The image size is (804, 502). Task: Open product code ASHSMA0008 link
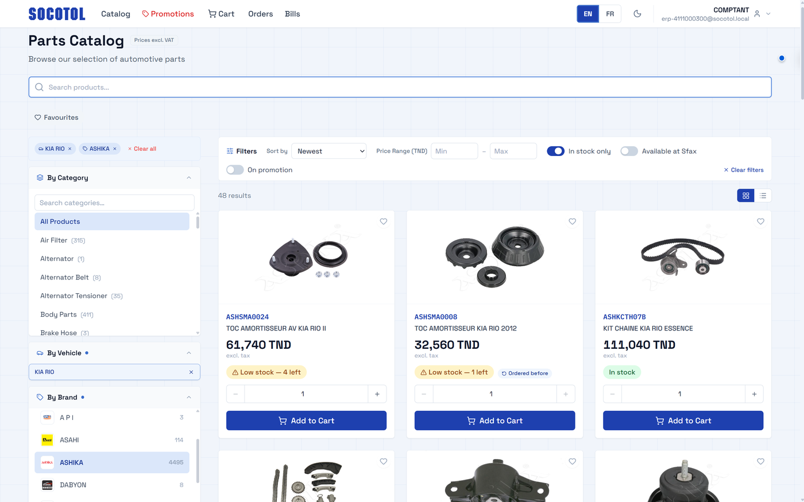pyautogui.click(x=436, y=317)
